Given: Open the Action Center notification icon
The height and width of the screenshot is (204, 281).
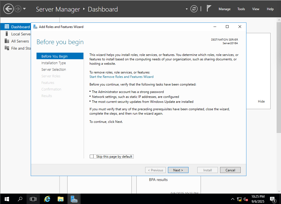Looking at the screenshot, I should pos(272,199).
